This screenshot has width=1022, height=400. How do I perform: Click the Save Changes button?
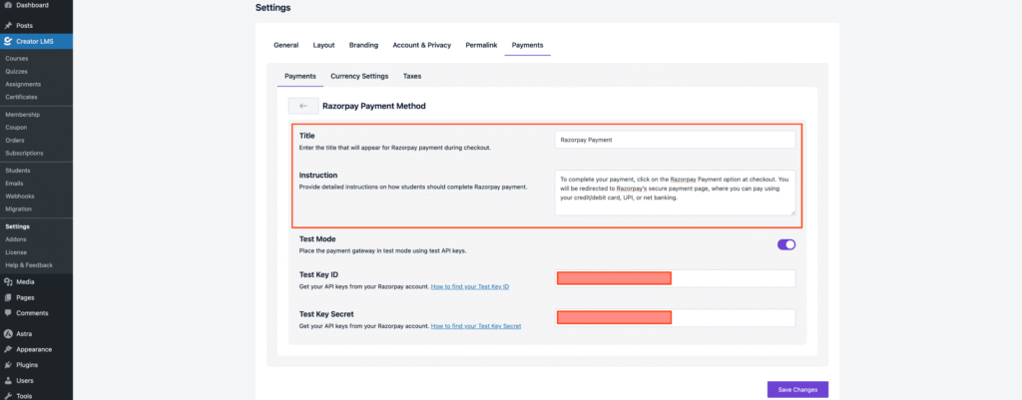pyautogui.click(x=797, y=389)
